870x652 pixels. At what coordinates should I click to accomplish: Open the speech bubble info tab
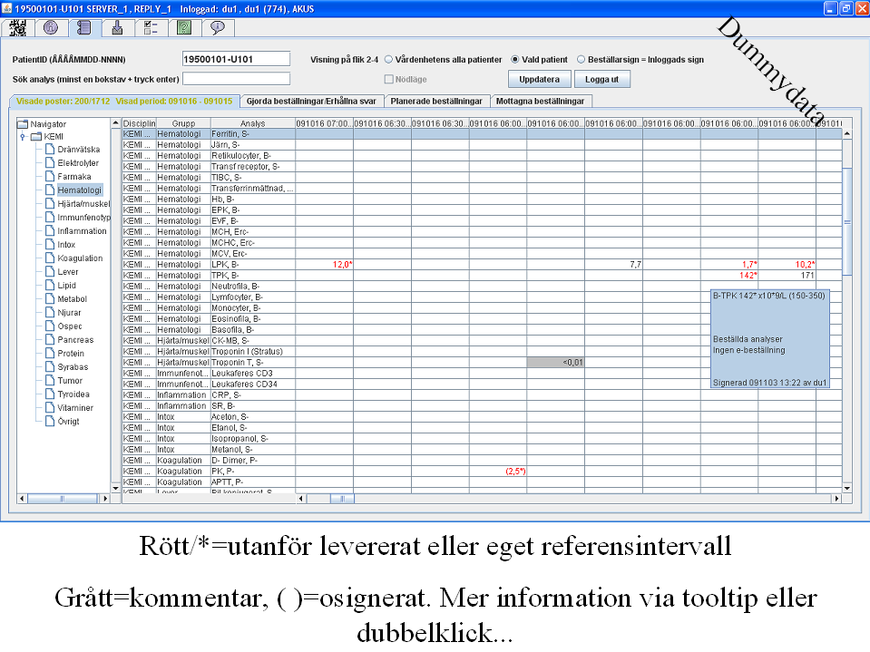point(218,28)
